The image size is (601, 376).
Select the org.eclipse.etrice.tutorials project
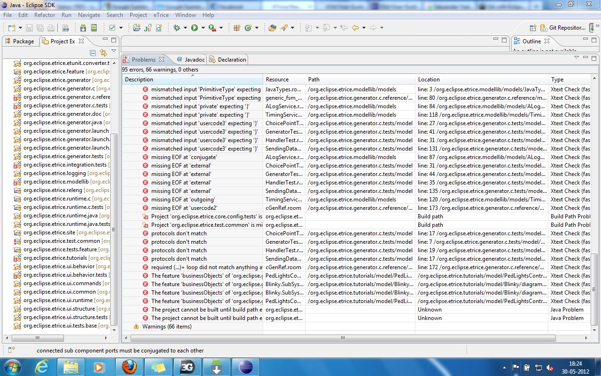coord(62,258)
